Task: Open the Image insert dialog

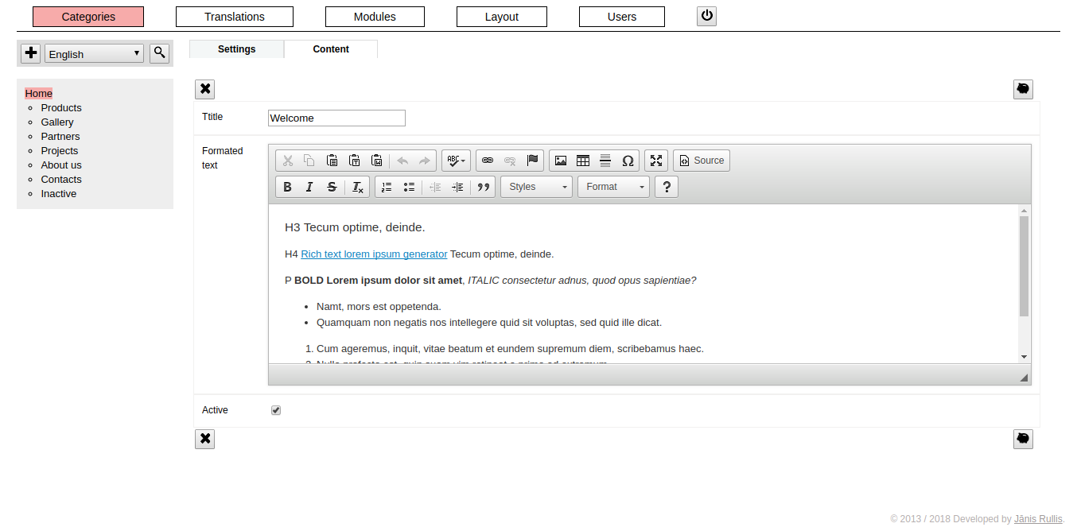Action: 561,161
